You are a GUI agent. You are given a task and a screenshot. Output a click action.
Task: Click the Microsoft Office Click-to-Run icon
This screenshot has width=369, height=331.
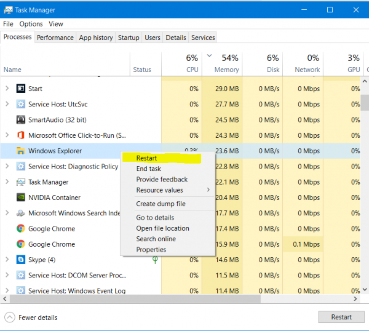point(20,135)
